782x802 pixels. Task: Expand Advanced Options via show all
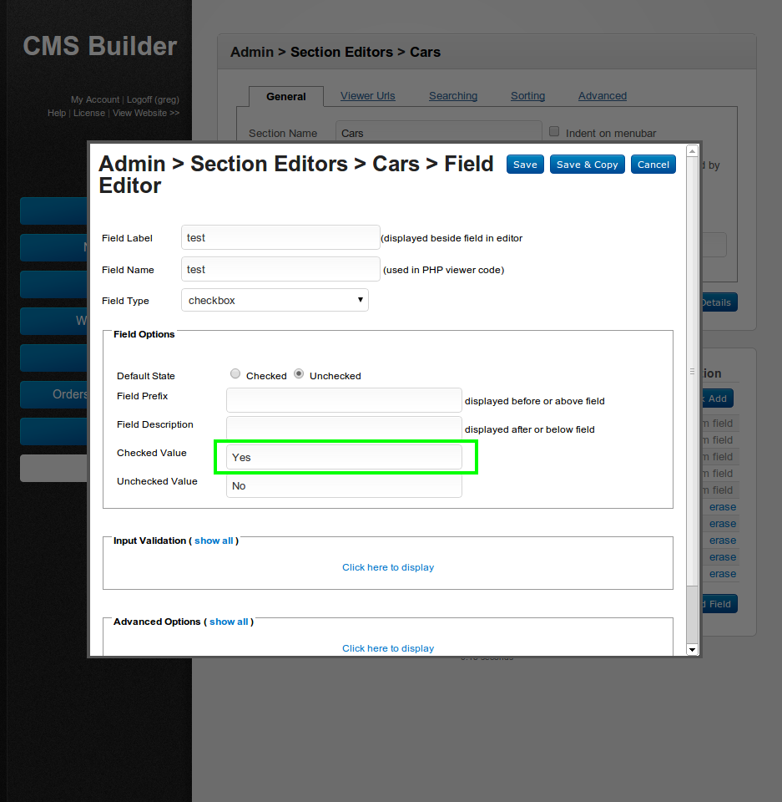pyautogui.click(x=229, y=622)
